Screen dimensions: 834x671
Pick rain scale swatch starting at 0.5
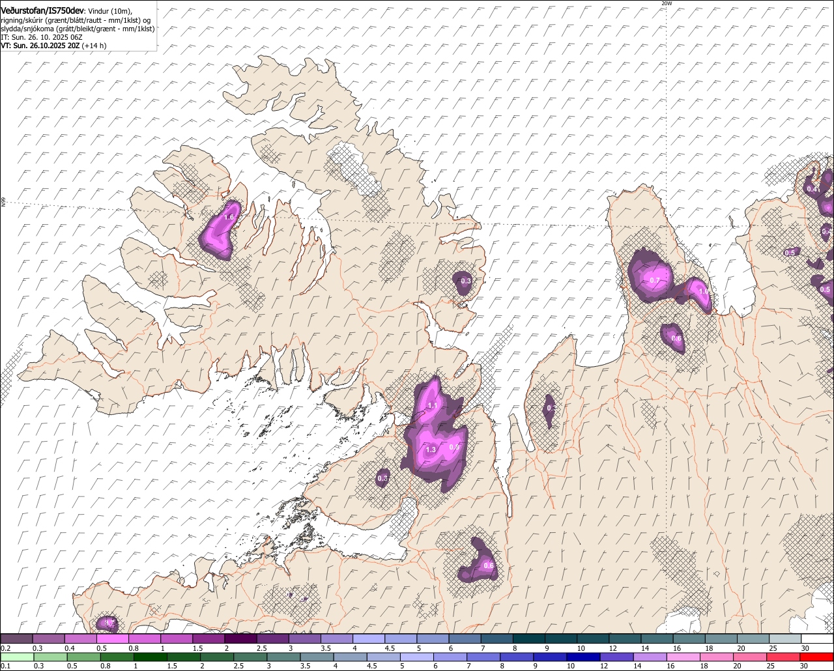click(83, 657)
